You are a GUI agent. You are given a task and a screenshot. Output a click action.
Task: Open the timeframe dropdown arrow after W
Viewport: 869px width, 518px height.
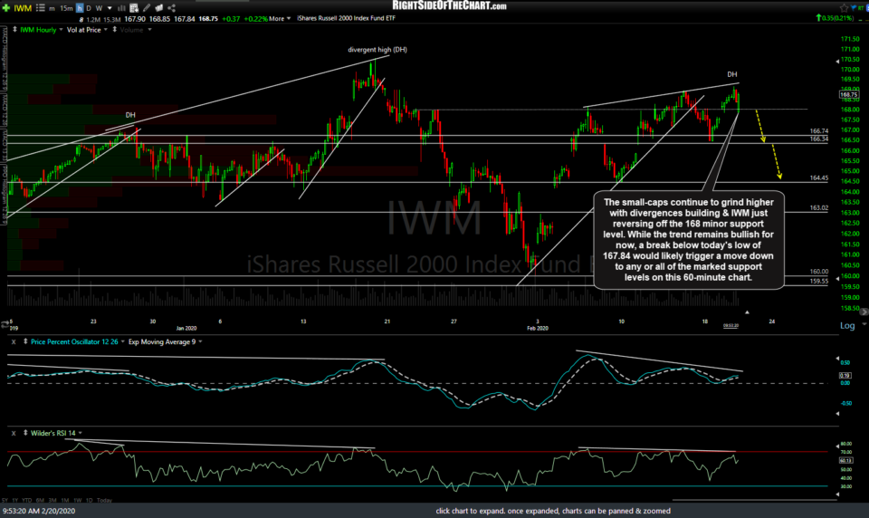110,8
